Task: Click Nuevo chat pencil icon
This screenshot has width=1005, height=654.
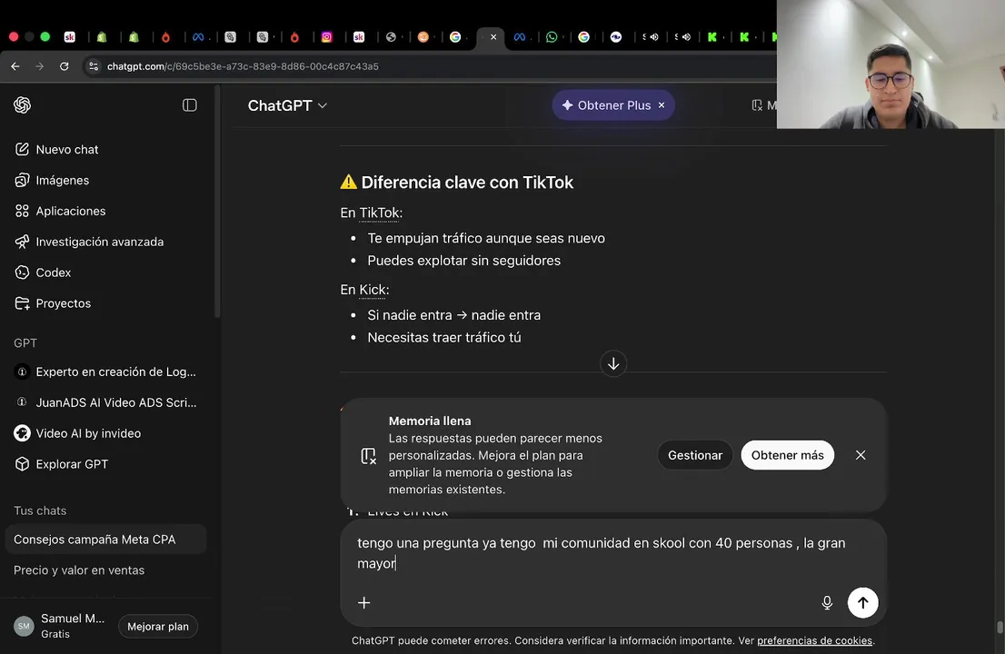Action: (22, 149)
